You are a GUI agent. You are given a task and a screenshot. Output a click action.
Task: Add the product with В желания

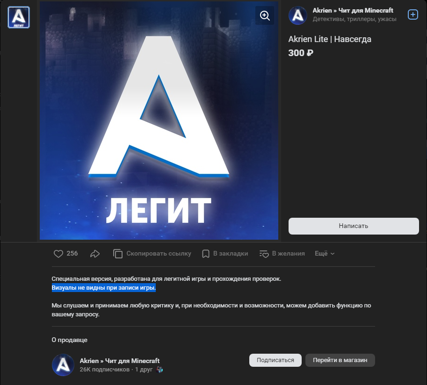pyautogui.click(x=282, y=254)
